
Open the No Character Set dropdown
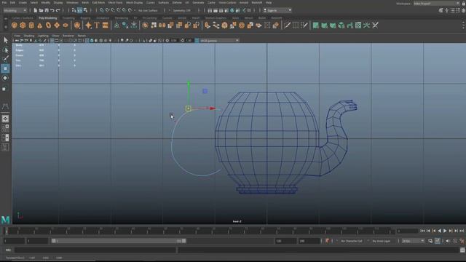pyautogui.click(x=351, y=241)
